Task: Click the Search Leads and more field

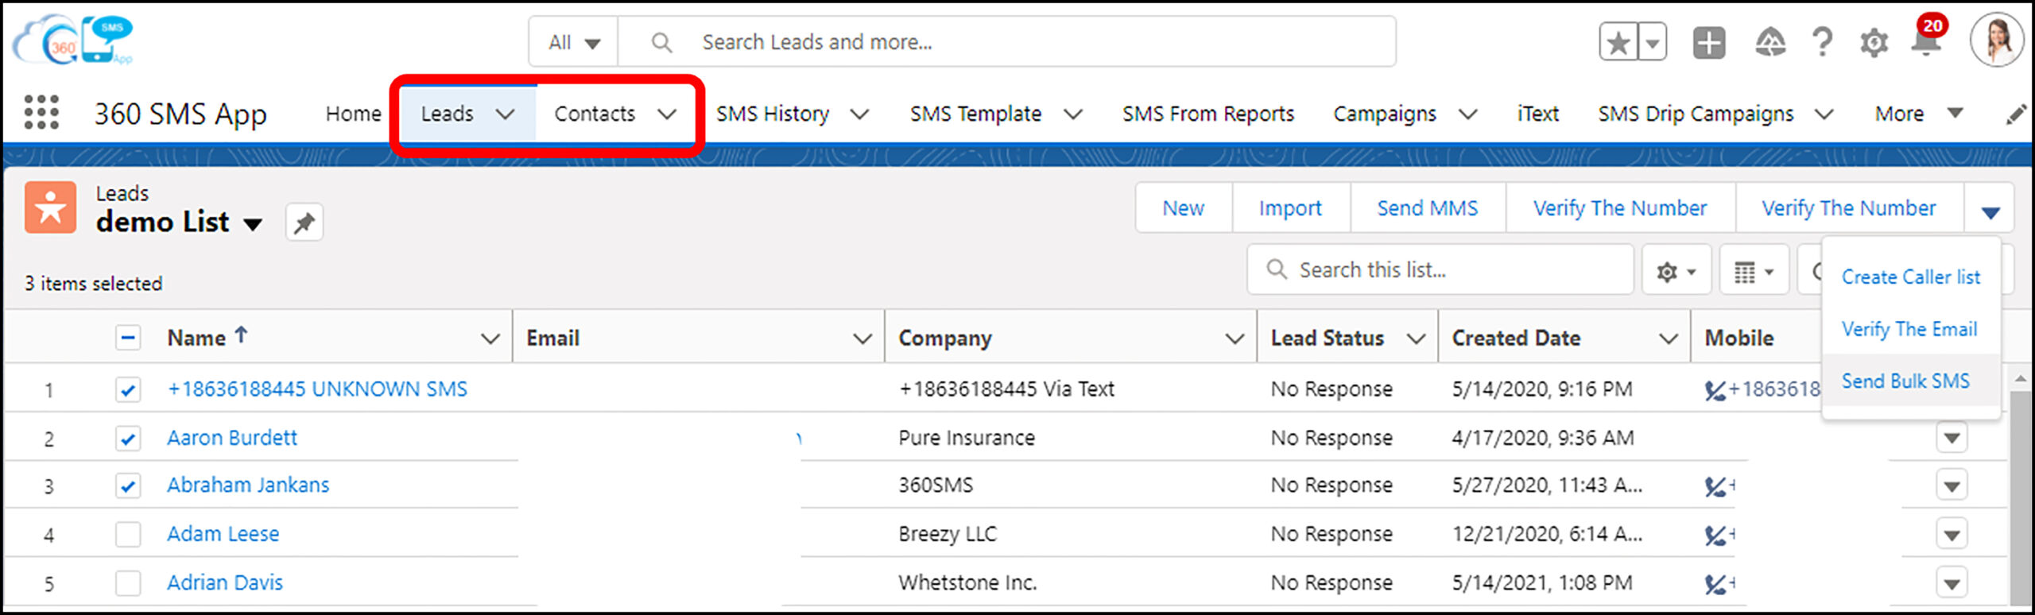Action: (1006, 42)
